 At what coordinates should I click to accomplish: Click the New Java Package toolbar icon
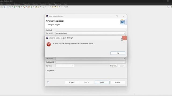(29, 7)
